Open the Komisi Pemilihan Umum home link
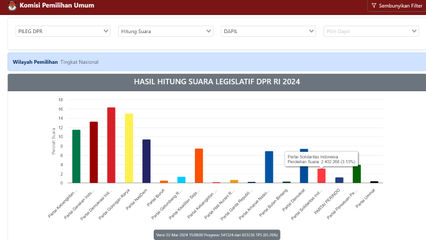 57,5
